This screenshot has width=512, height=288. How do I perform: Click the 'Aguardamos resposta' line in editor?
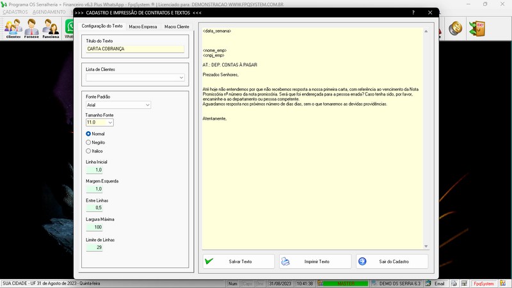(295, 104)
